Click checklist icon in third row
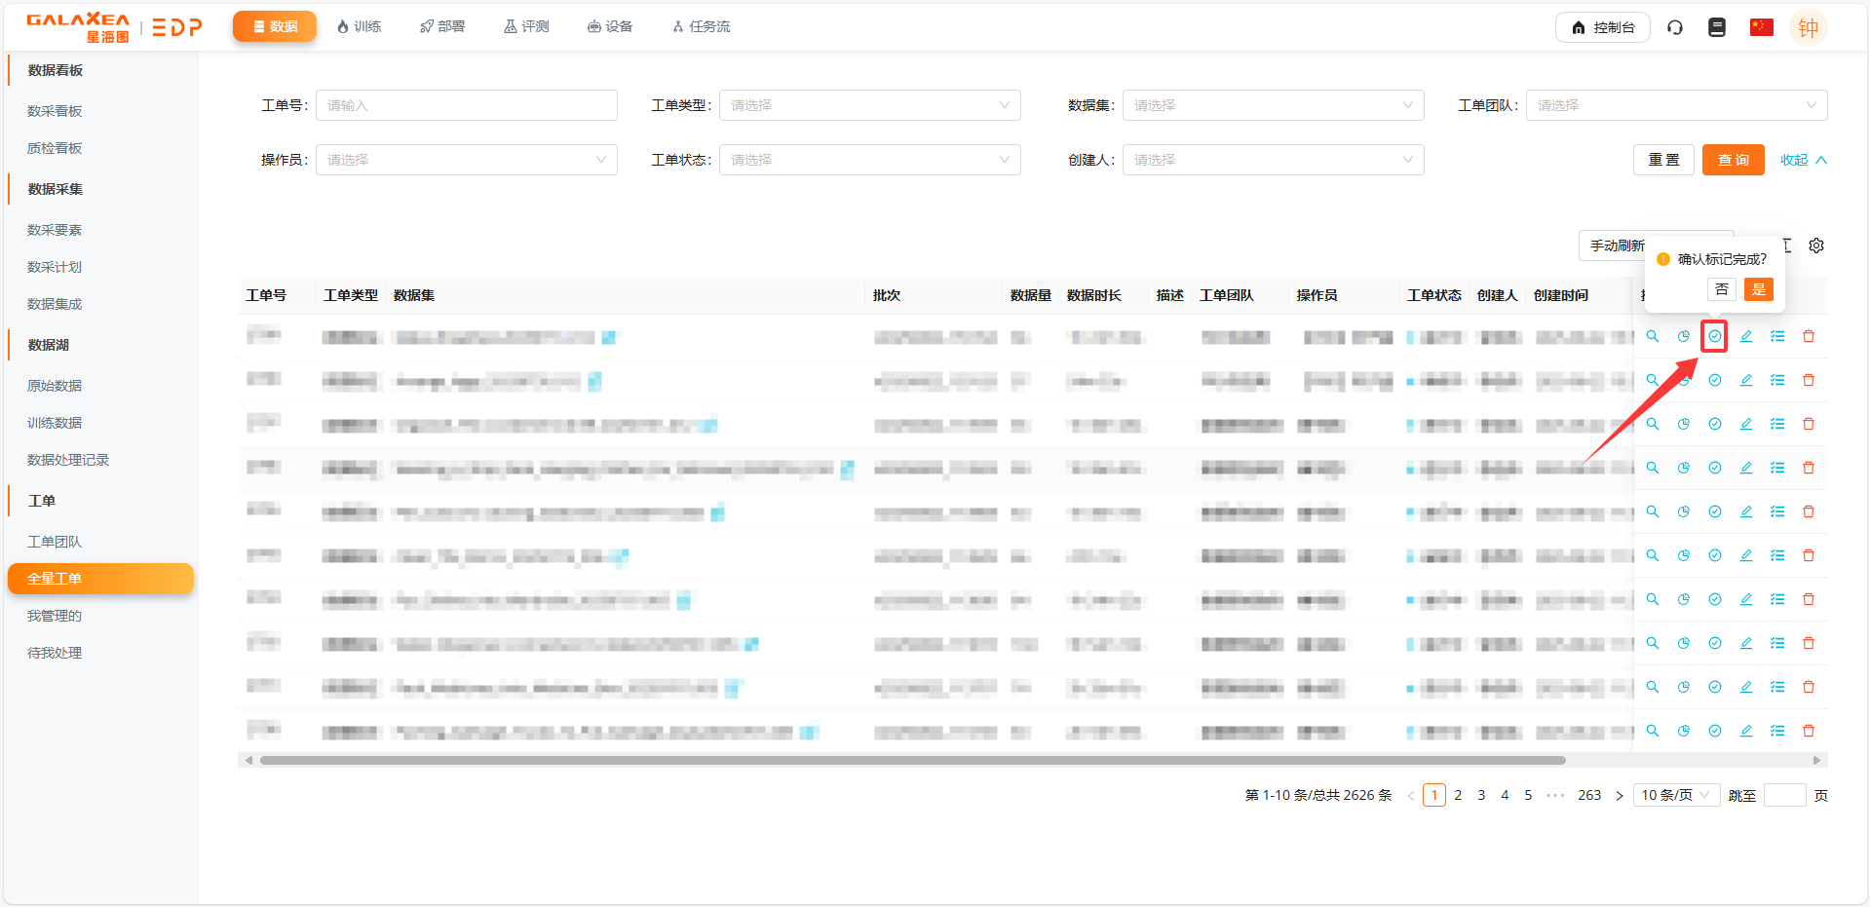Screen dimensions: 1870x907 [1777, 424]
